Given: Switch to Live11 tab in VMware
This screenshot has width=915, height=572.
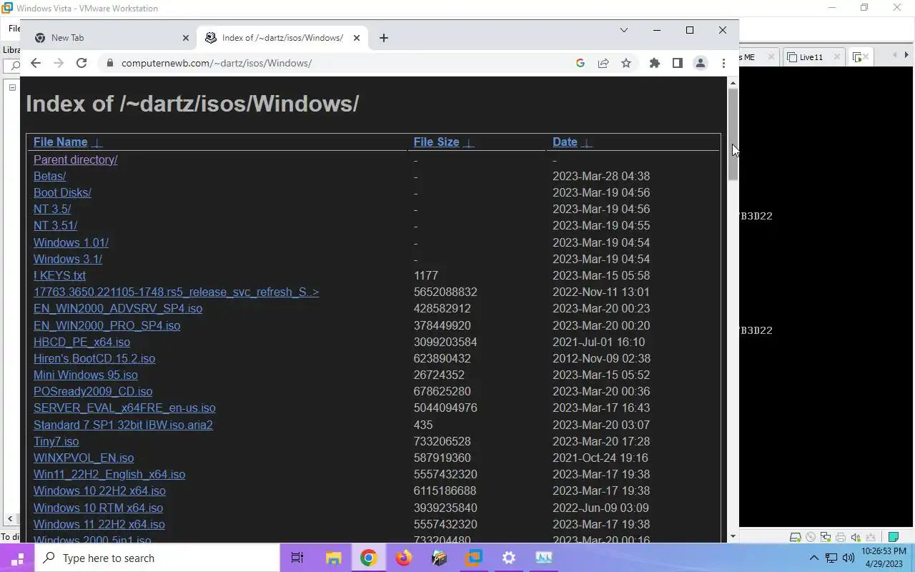Looking at the screenshot, I should pyautogui.click(x=811, y=57).
